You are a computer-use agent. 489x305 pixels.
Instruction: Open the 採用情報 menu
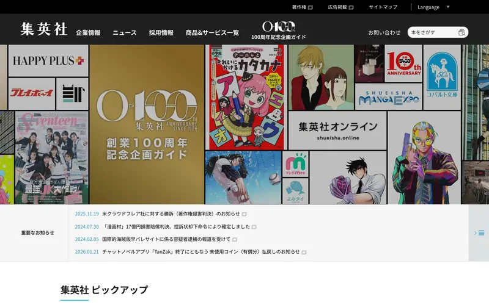[161, 33]
